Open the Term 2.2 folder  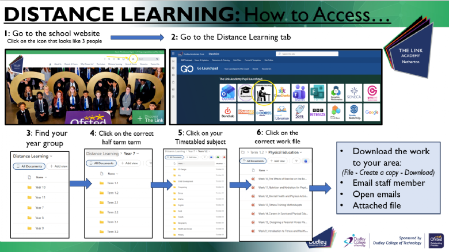(112, 212)
